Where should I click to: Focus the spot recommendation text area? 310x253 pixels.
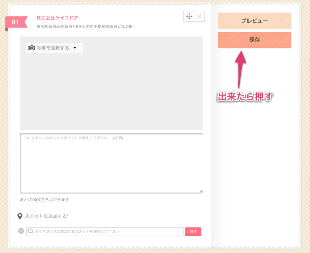(x=111, y=163)
